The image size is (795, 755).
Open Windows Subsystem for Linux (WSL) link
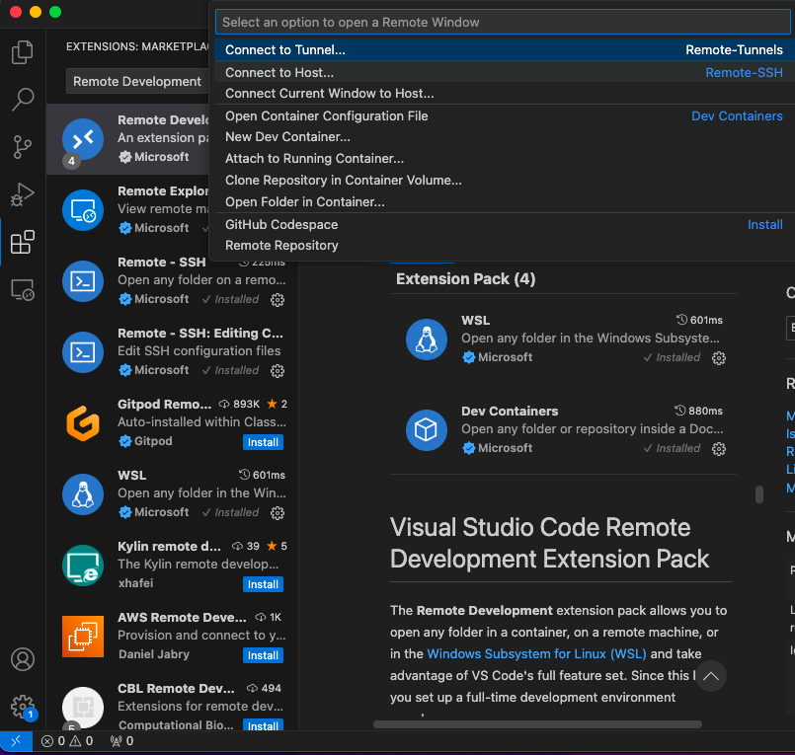(x=536, y=653)
